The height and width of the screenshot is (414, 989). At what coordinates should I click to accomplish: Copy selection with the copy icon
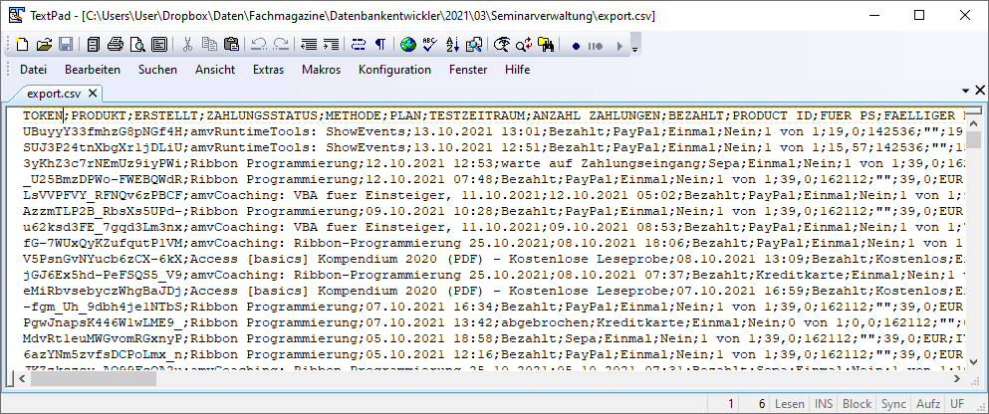click(209, 45)
